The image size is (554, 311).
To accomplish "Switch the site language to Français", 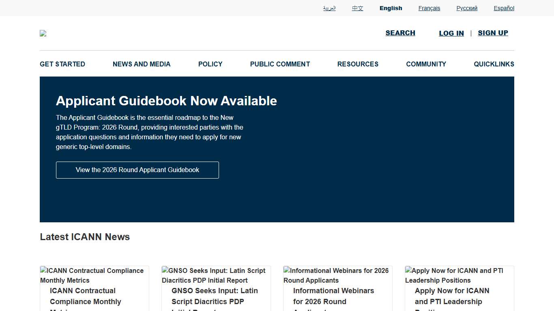I will pos(429,8).
